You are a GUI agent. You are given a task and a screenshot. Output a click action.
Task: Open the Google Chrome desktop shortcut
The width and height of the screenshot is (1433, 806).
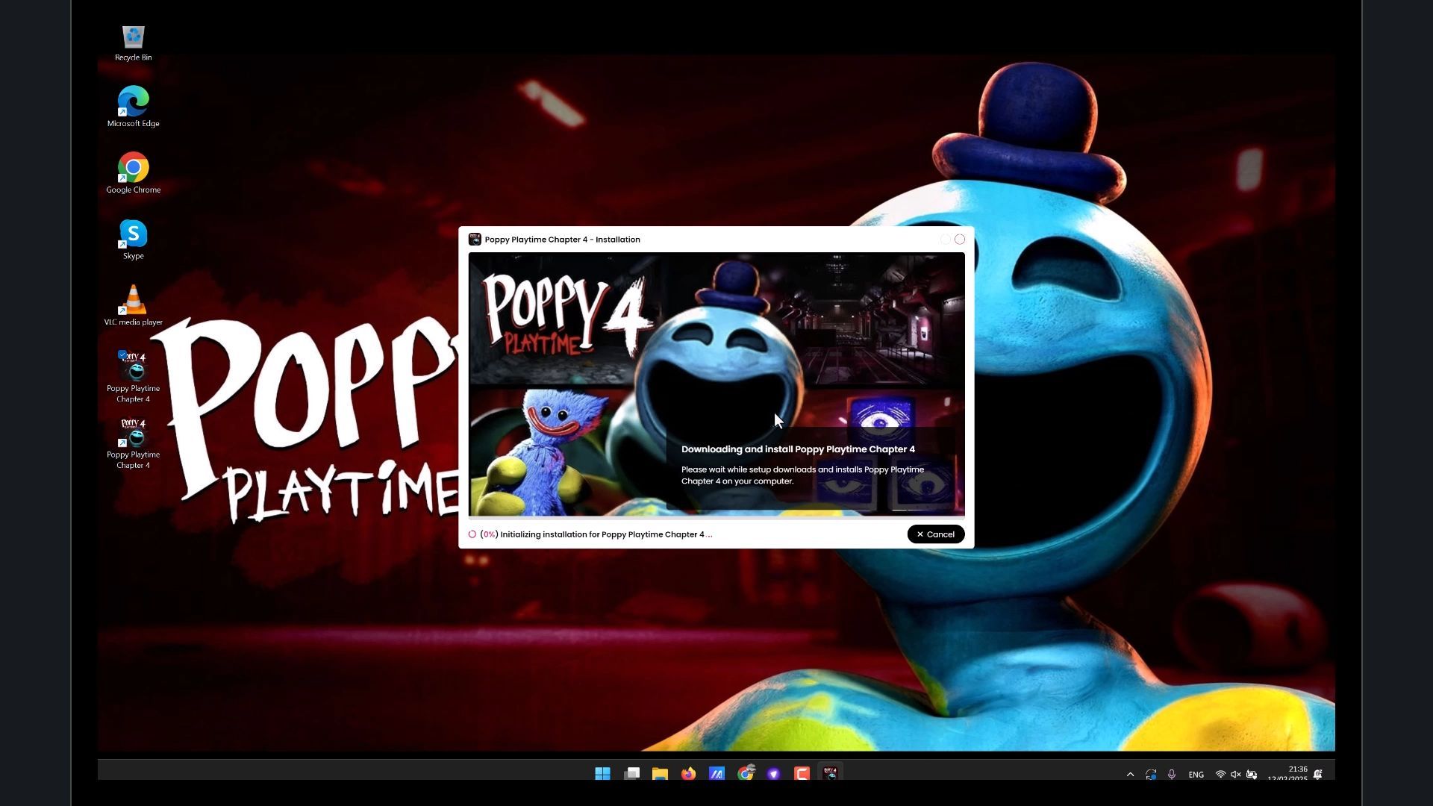(133, 173)
